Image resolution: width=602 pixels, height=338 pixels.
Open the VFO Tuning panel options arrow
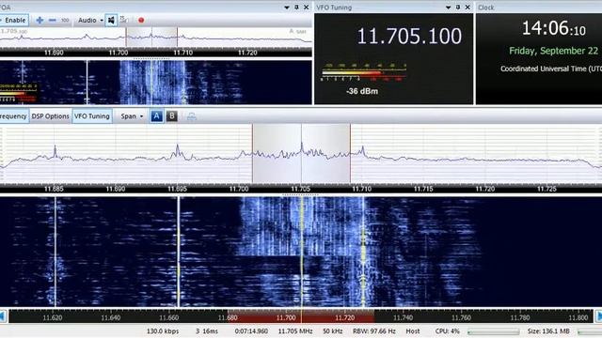tap(448, 8)
